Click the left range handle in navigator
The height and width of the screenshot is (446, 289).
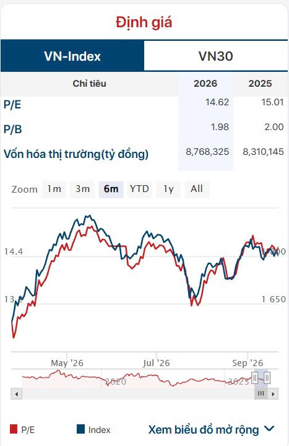254,378
